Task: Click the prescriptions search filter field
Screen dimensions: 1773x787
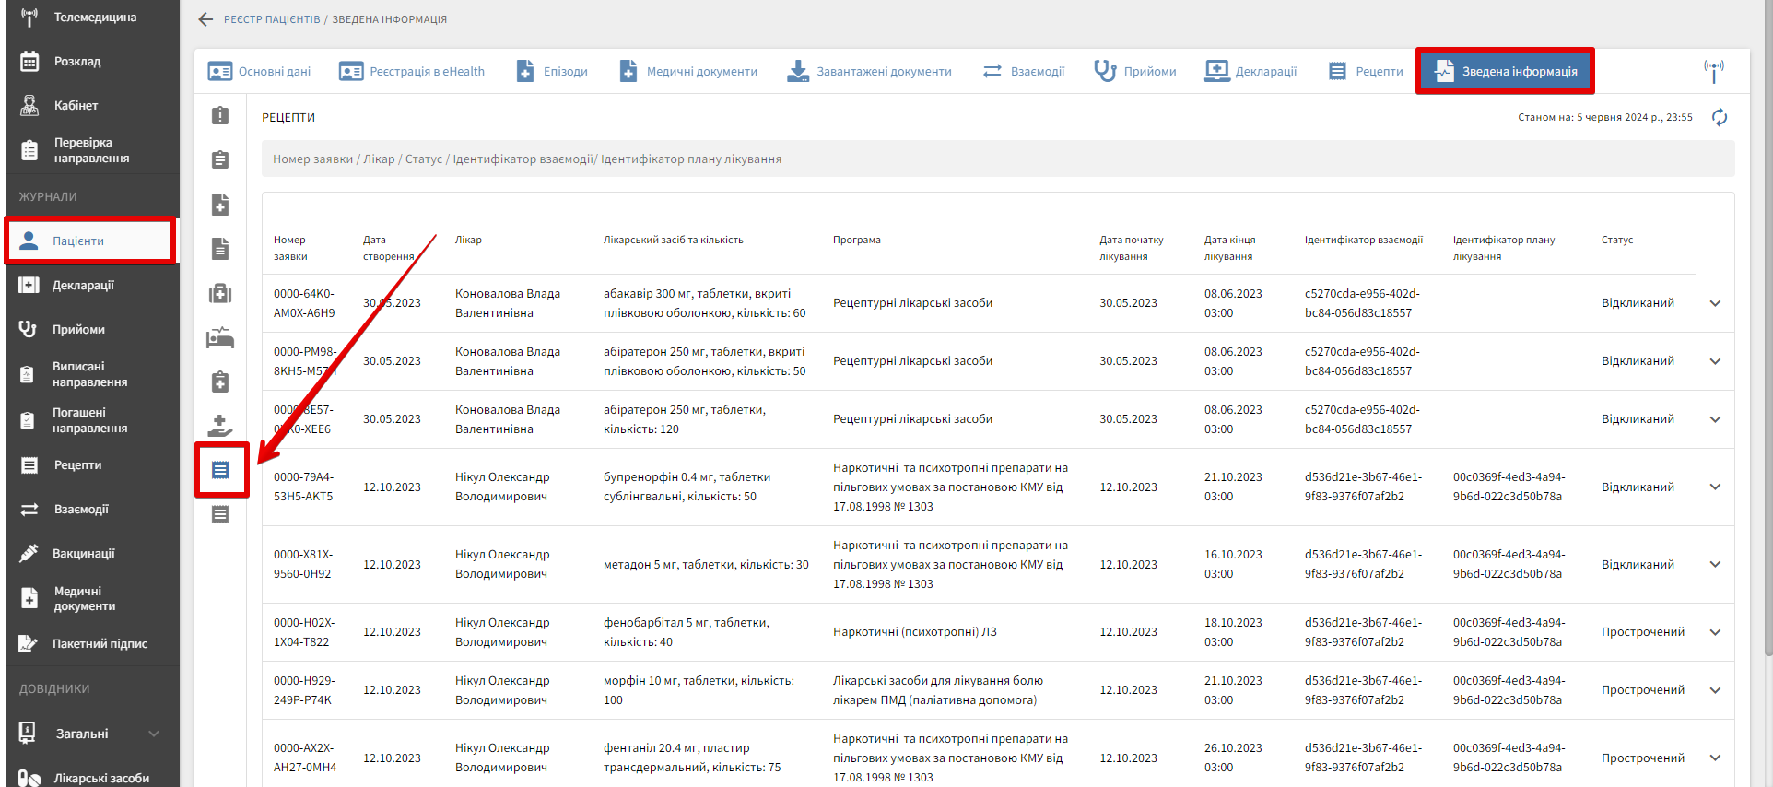Action: pyautogui.click(x=997, y=159)
